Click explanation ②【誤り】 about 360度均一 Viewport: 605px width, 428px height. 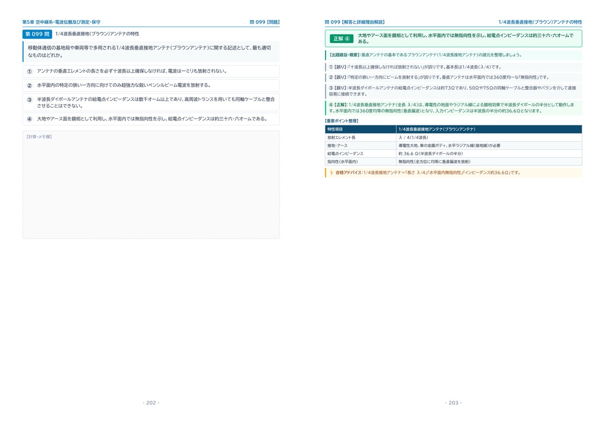pos(453,77)
